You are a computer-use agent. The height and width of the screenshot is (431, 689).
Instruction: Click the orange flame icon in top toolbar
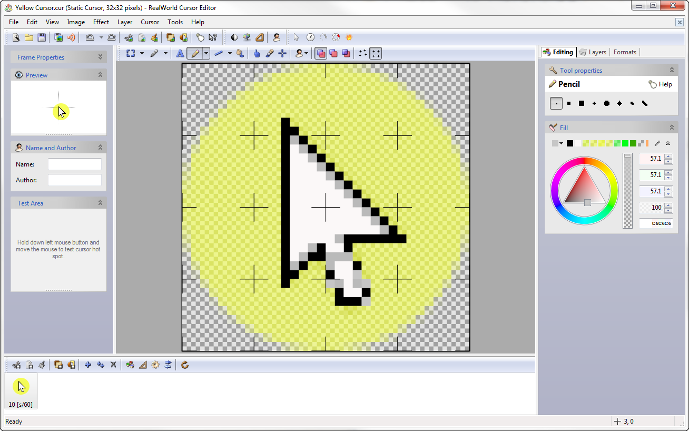click(x=349, y=37)
